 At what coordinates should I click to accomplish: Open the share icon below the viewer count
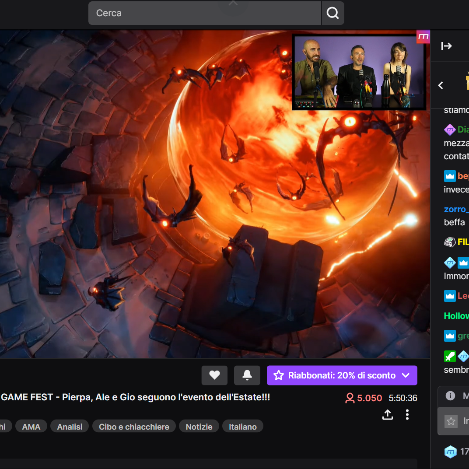click(388, 415)
